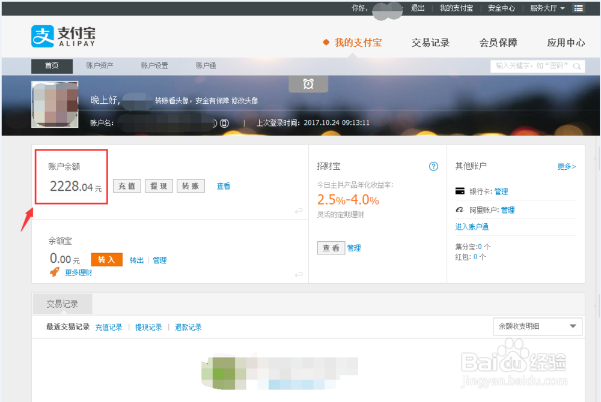The width and height of the screenshot is (601, 402).
Task: Click the 2228.04 balance amount
Action: click(x=72, y=186)
